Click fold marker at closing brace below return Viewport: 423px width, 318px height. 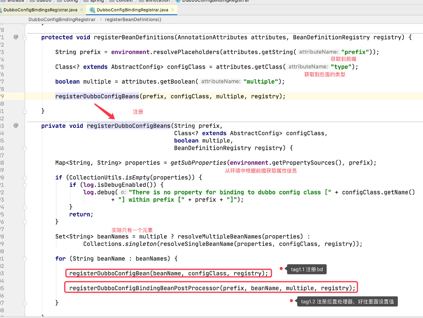(x=25, y=222)
